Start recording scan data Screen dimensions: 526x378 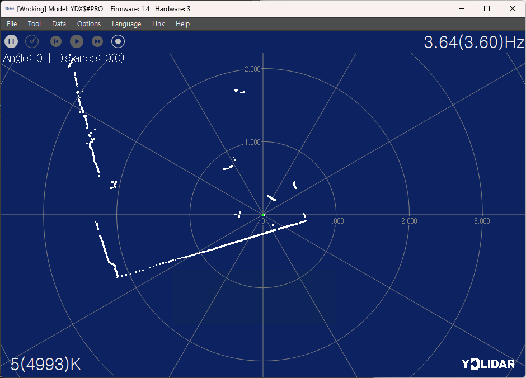pyautogui.click(x=118, y=41)
